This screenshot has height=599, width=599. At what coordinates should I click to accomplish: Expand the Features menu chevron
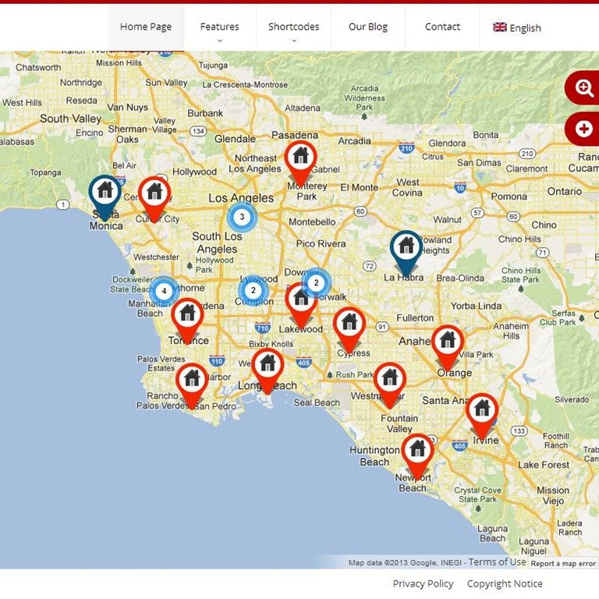[220, 41]
